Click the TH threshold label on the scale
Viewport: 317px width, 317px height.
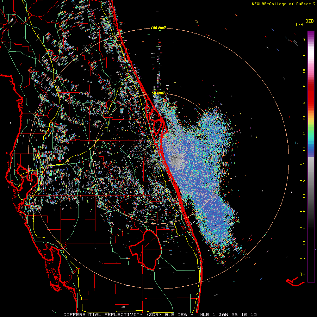click(x=303, y=274)
